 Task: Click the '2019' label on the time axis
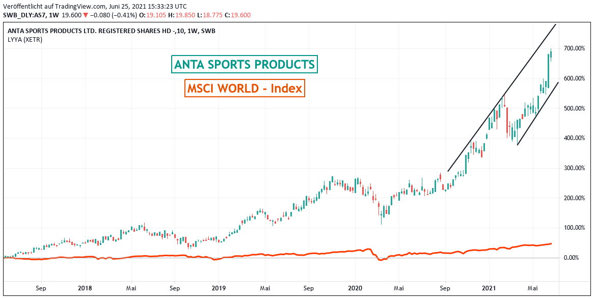point(219,288)
